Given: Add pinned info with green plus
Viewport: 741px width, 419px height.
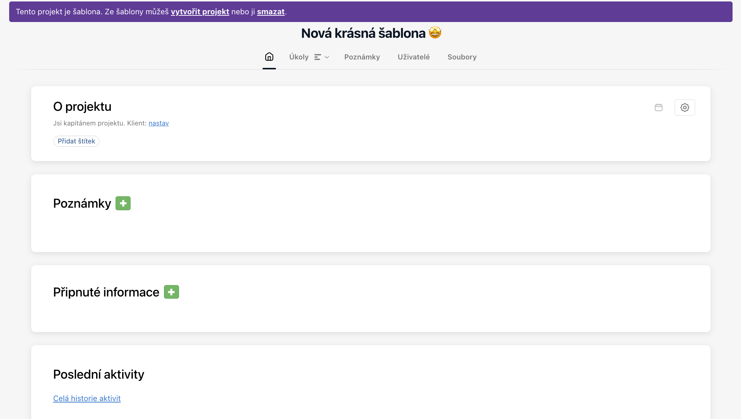Looking at the screenshot, I should click(x=171, y=292).
